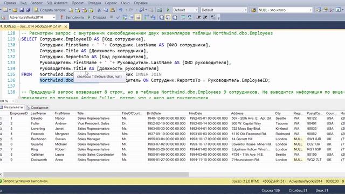Toggle include actual execution plan
The width and height of the screenshot is (345, 194).
coord(146,17)
